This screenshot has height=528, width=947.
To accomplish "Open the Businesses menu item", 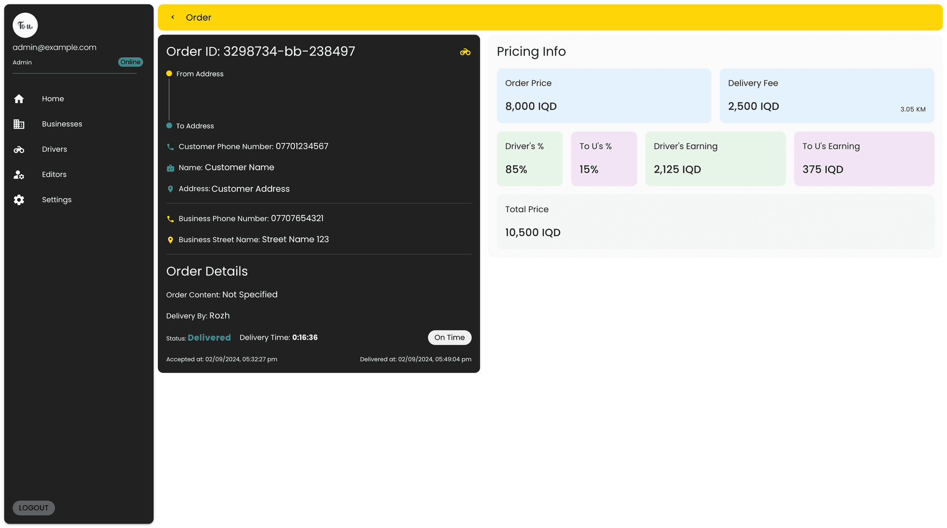I will (62, 124).
